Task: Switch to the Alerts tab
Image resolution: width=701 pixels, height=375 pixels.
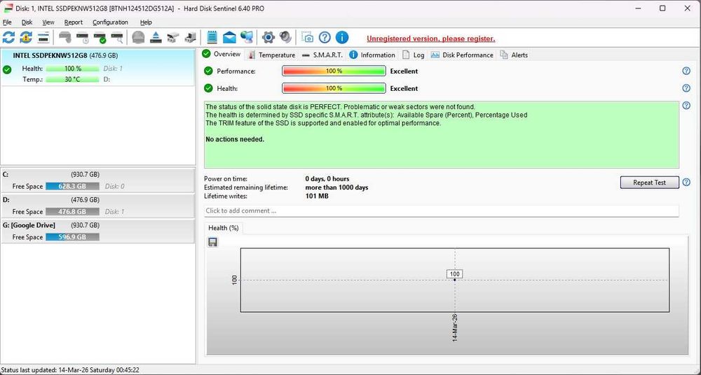Action: pos(514,55)
